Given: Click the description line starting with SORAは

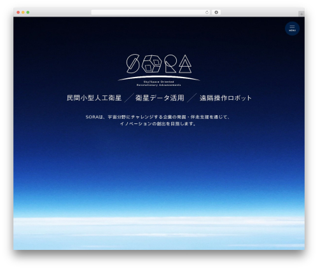Looking at the screenshot, I should (158, 117).
